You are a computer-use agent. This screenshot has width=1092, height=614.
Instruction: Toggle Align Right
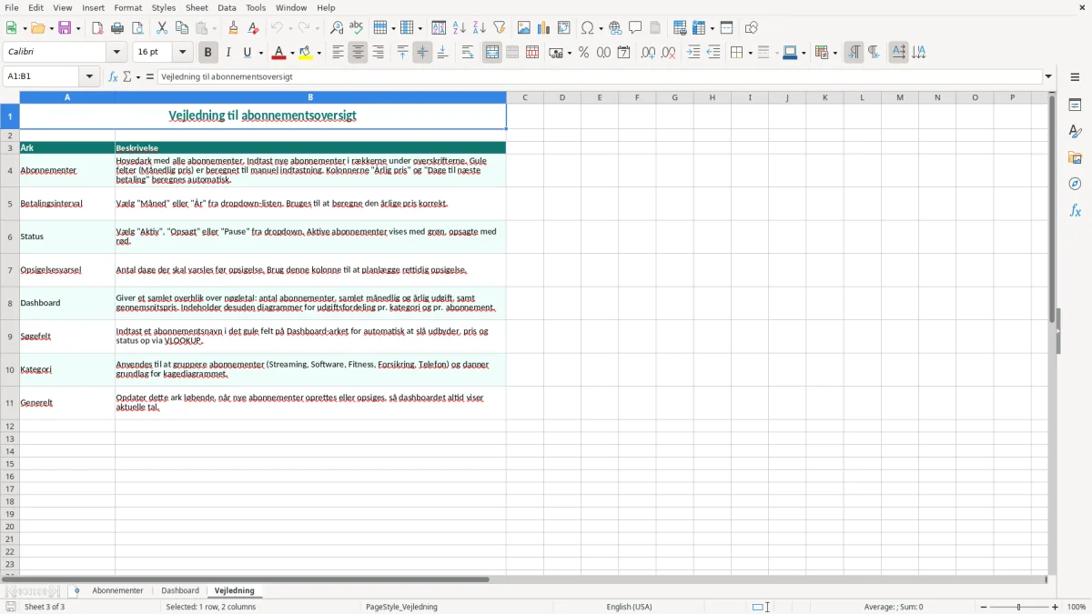pyautogui.click(x=378, y=53)
